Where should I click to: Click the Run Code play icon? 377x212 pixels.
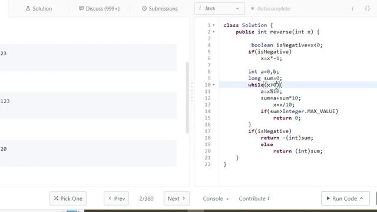coord(328,198)
